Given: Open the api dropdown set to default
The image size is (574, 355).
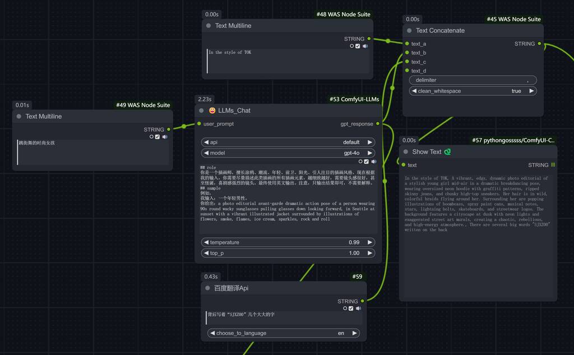Looking at the screenshot, I should 288,142.
